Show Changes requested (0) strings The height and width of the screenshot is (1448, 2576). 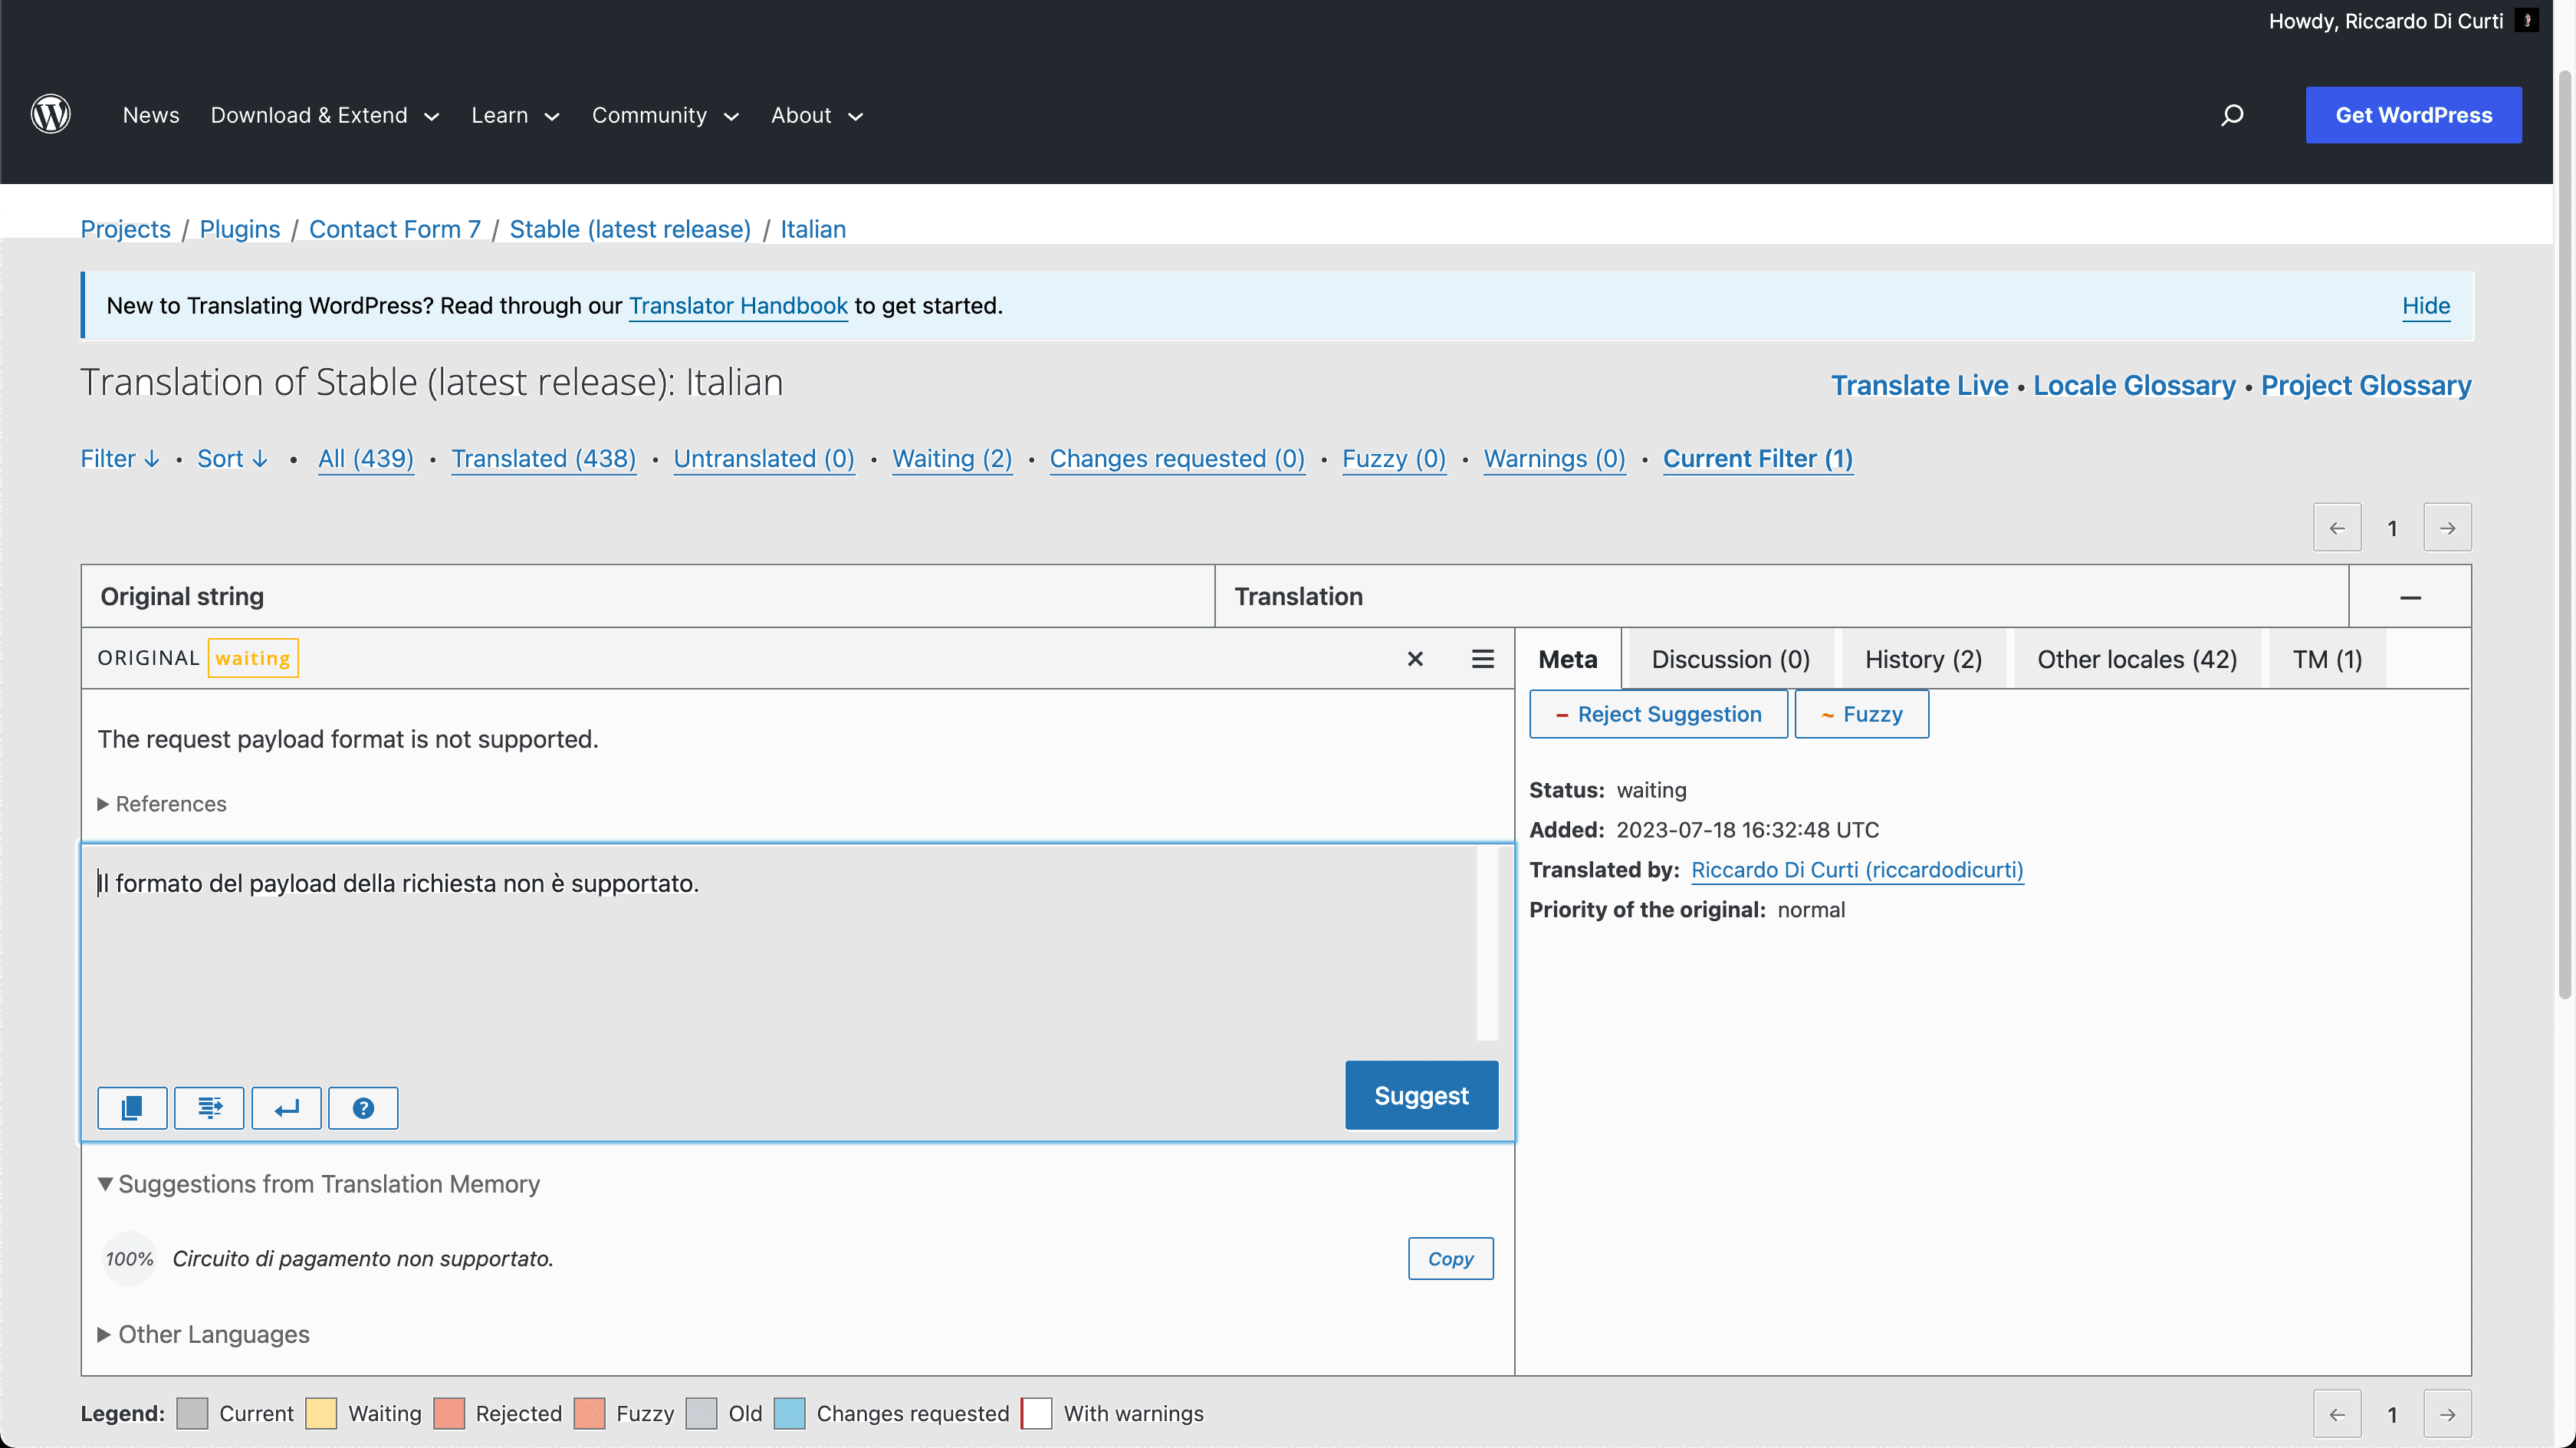[x=1177, y=459]
